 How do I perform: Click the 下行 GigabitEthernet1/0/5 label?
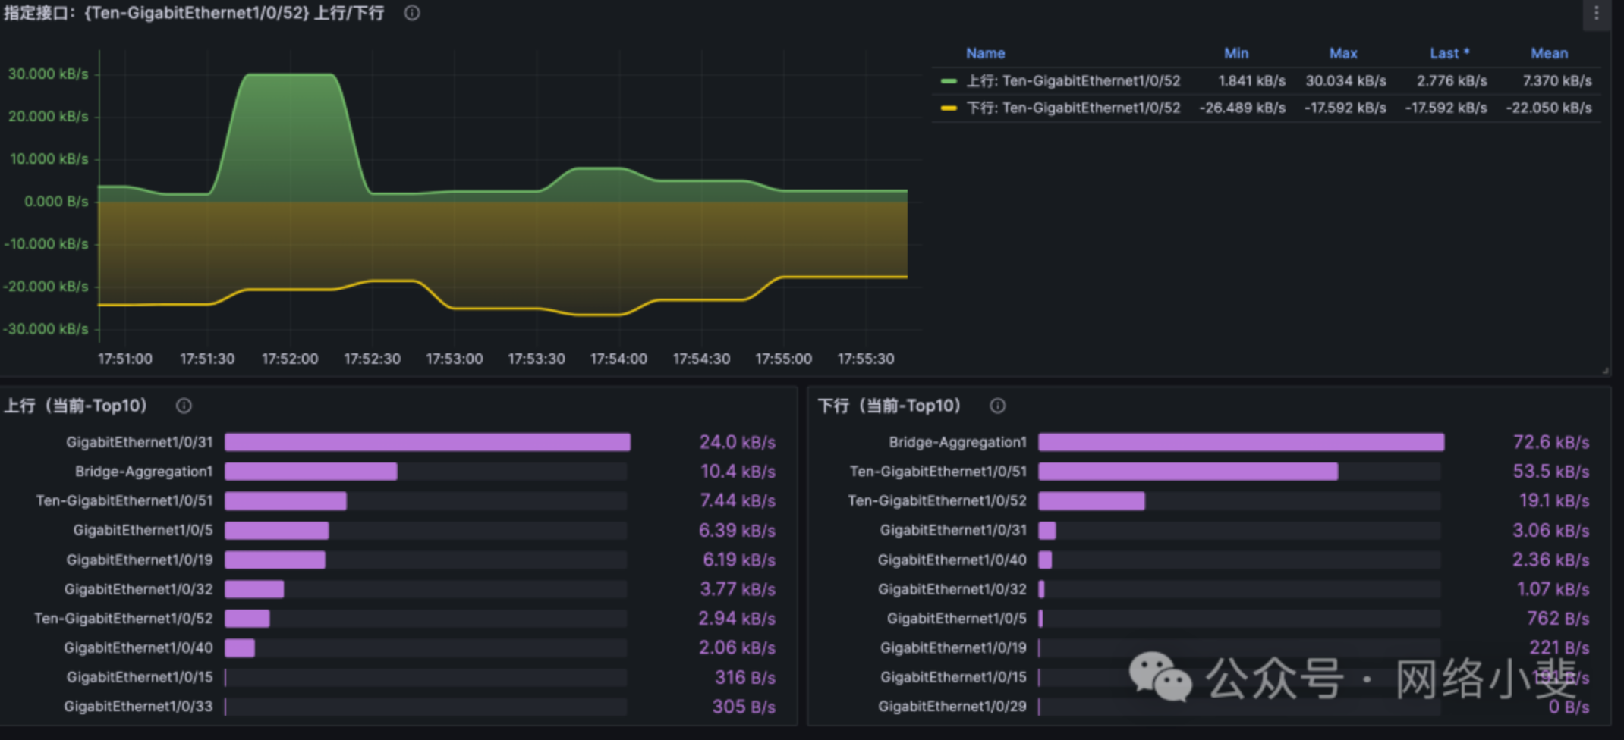956,619
